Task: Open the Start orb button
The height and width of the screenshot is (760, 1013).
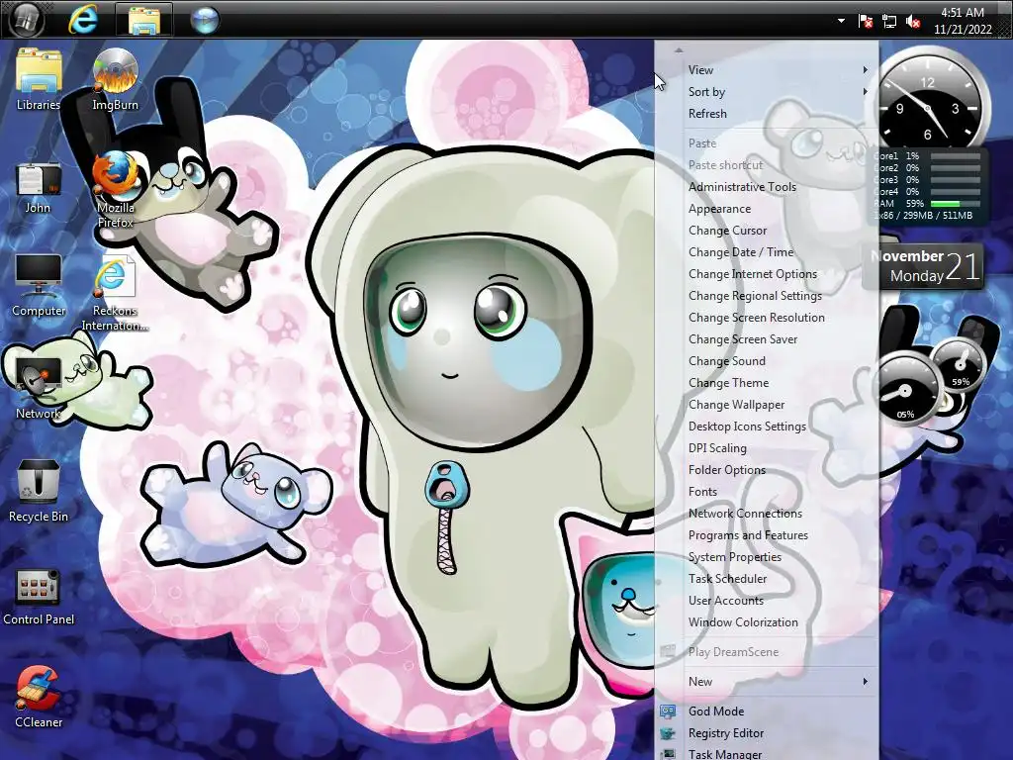Action: (x=25, y=20)
